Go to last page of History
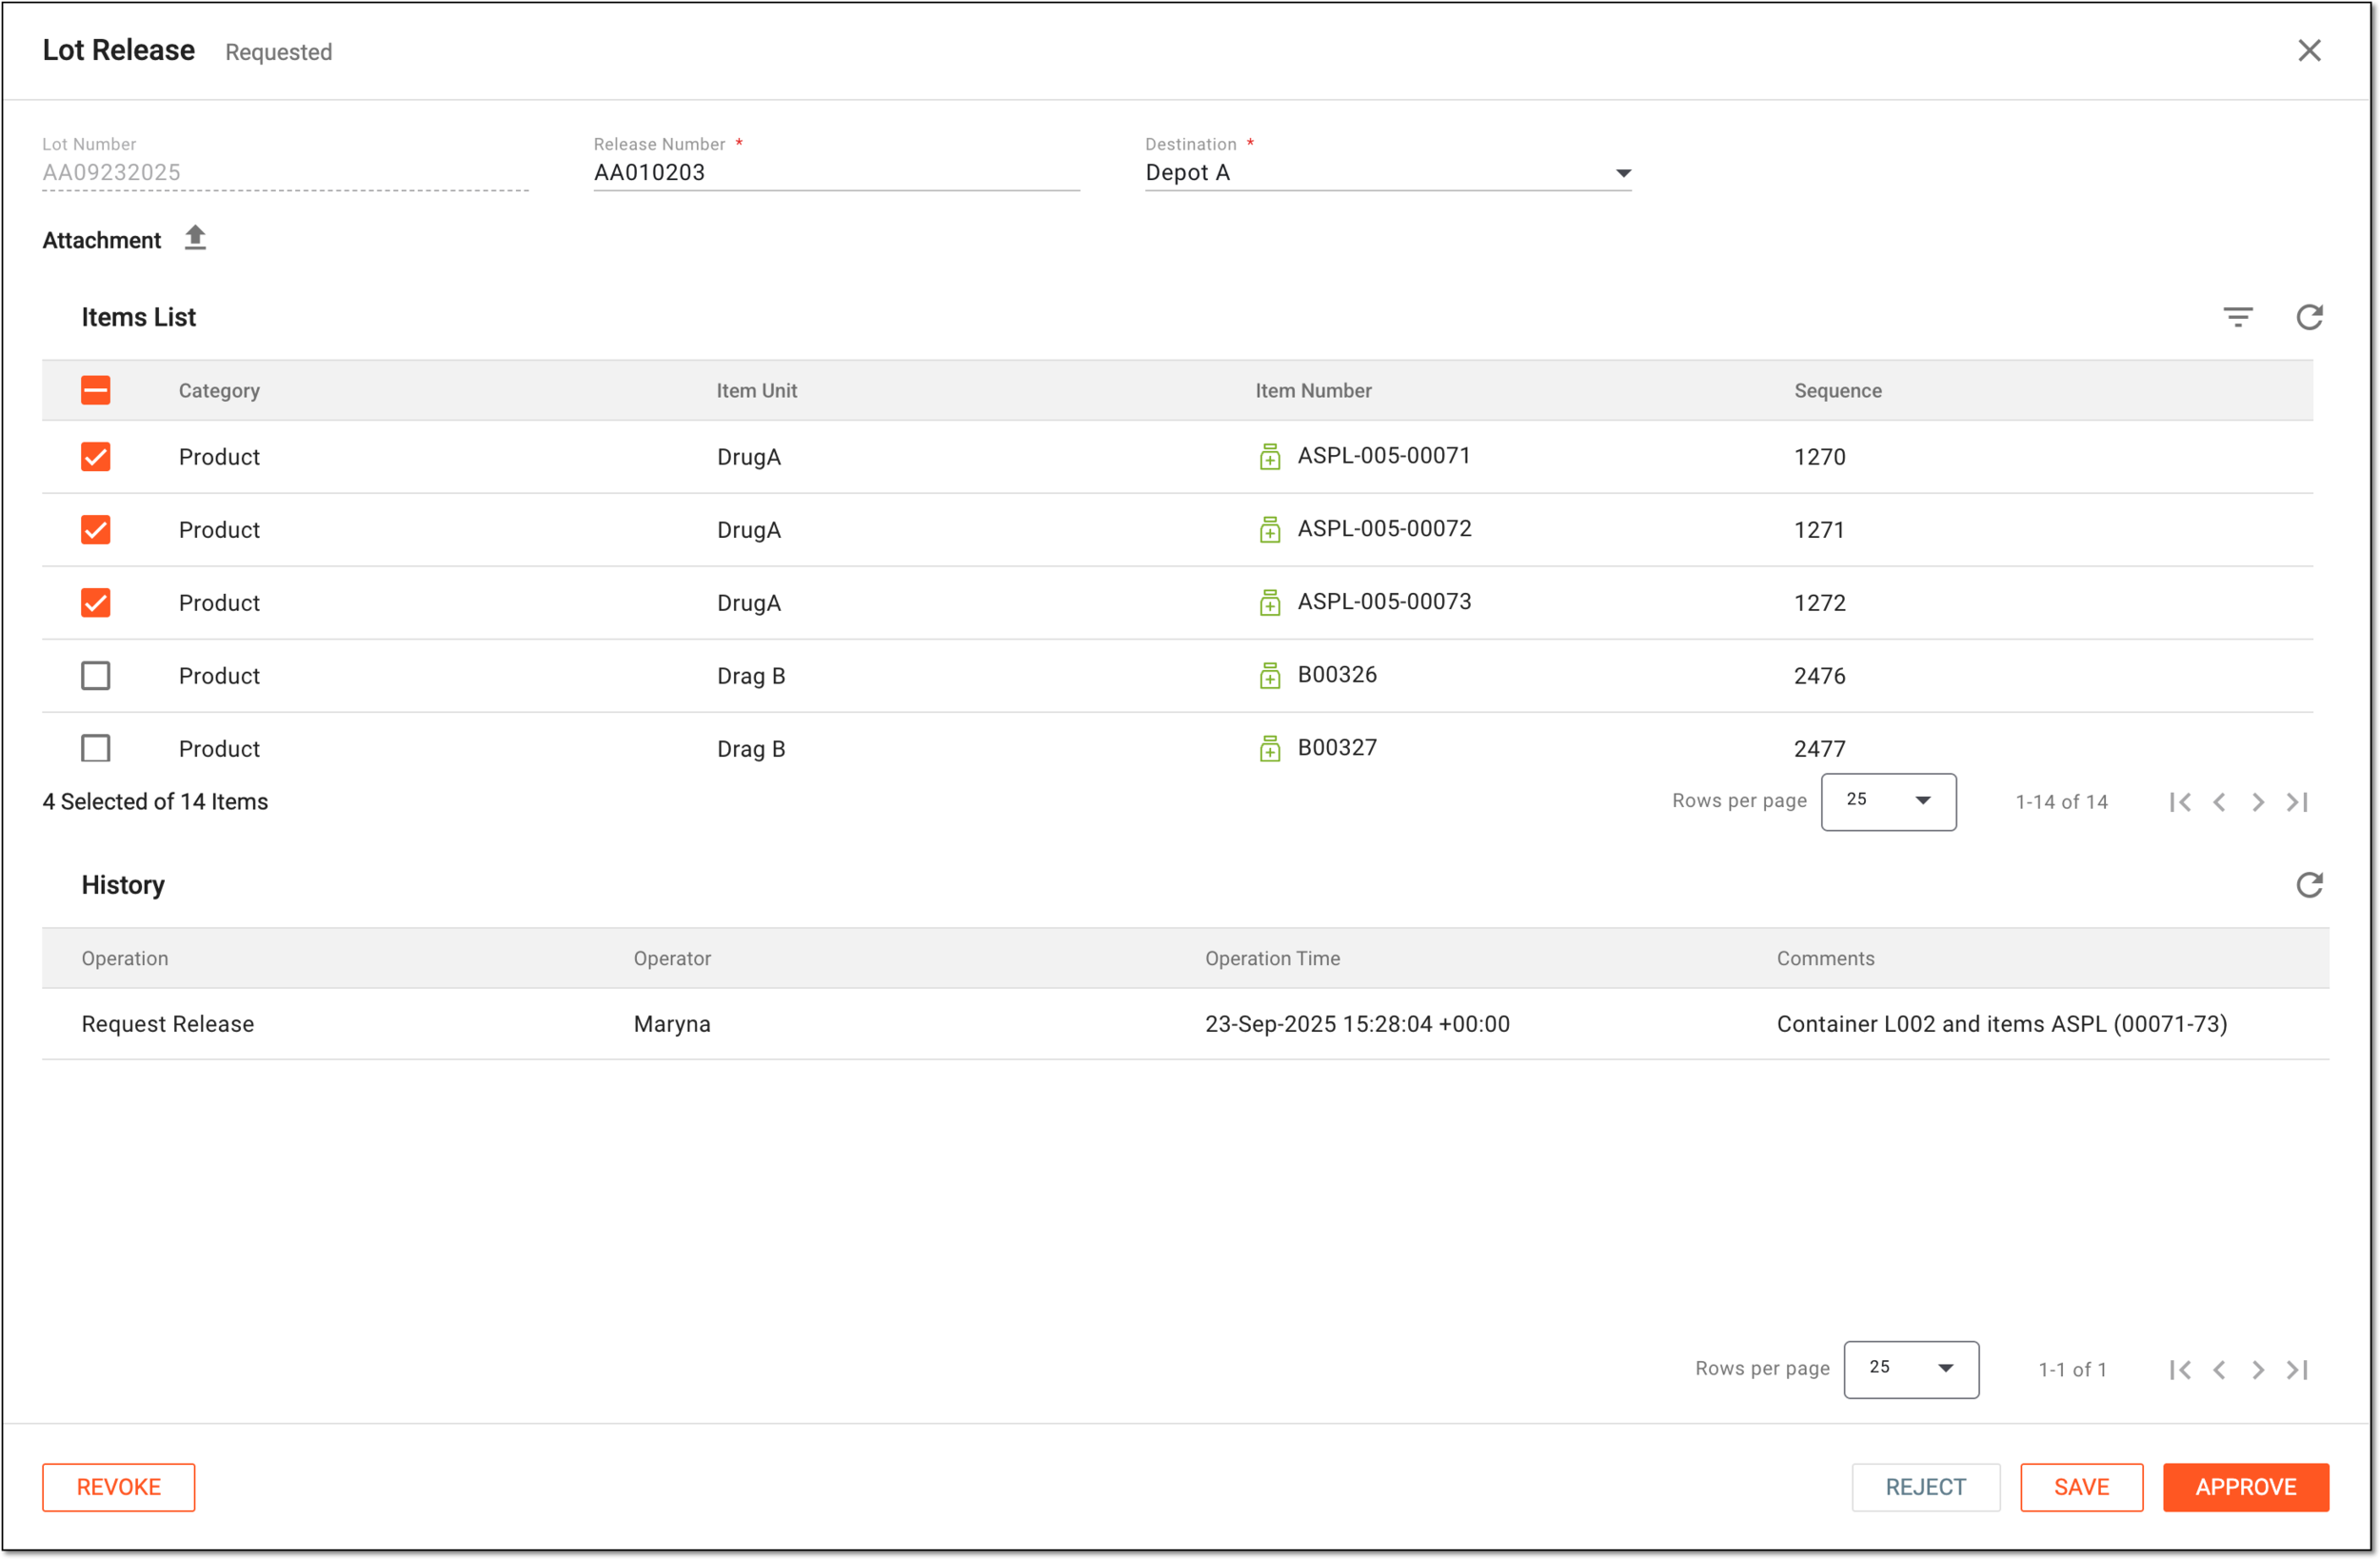 click(2297, 1370)
